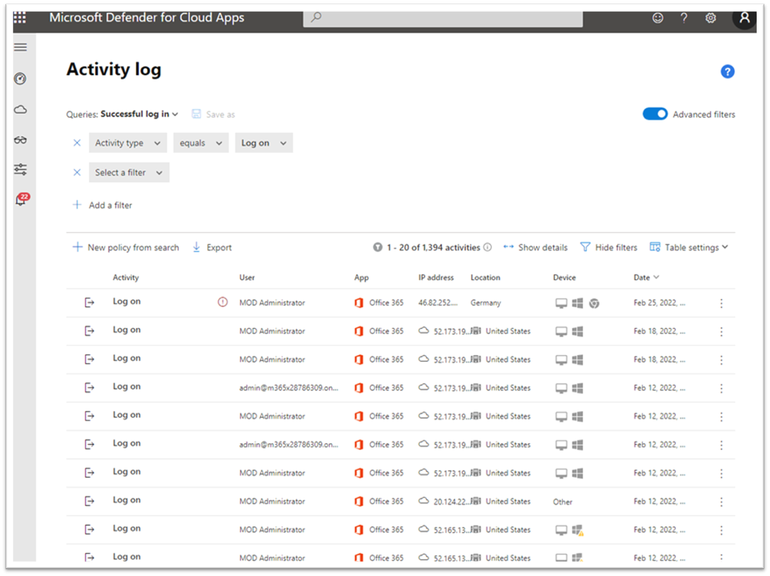This screenshot has height=576, width=770.
Task: Open the app launcher waffle icon
Action: click(x=19, y=18)
